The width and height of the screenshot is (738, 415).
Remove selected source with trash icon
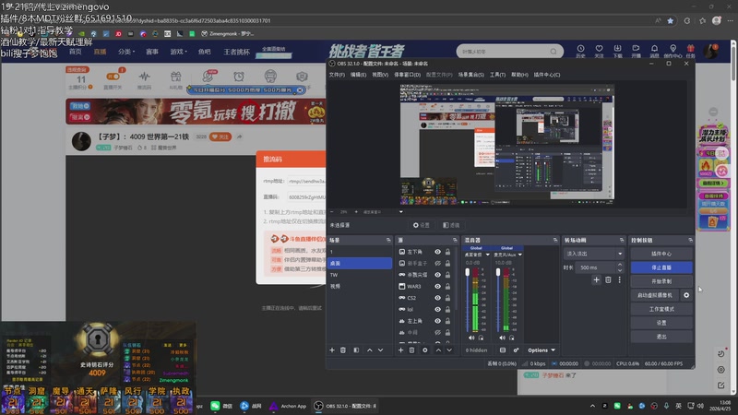pos(411,350)
